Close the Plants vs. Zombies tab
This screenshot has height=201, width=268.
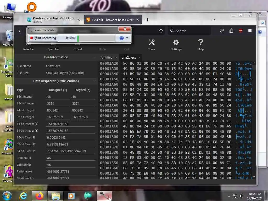(x=79, y=20)
